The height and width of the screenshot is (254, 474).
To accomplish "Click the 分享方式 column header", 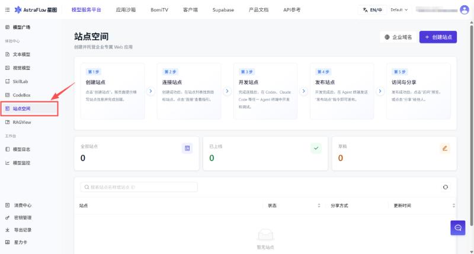I will pos(339,205).
